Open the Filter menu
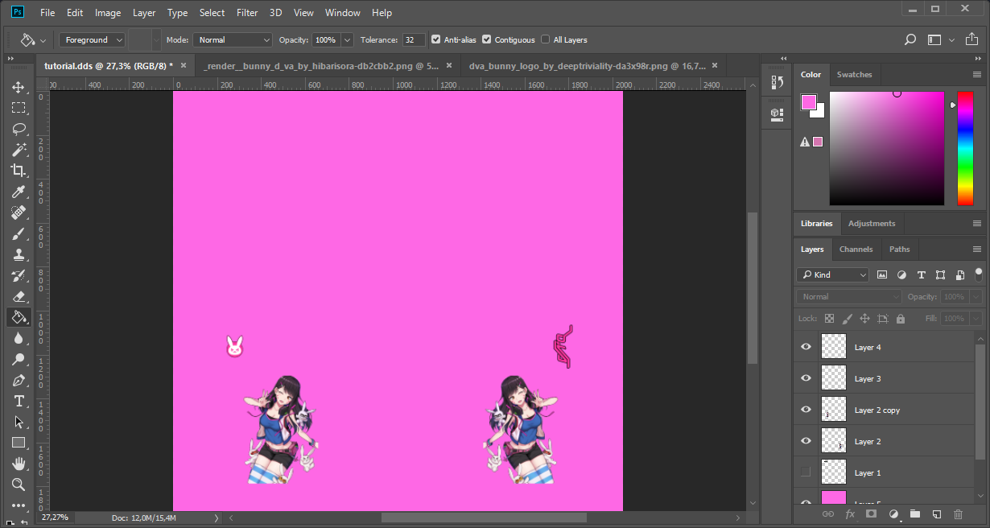 247,13
